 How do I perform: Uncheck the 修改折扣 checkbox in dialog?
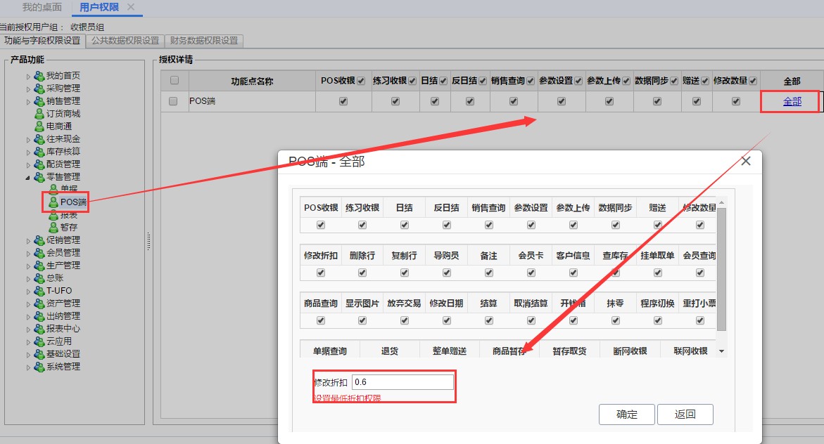(321, 273)
